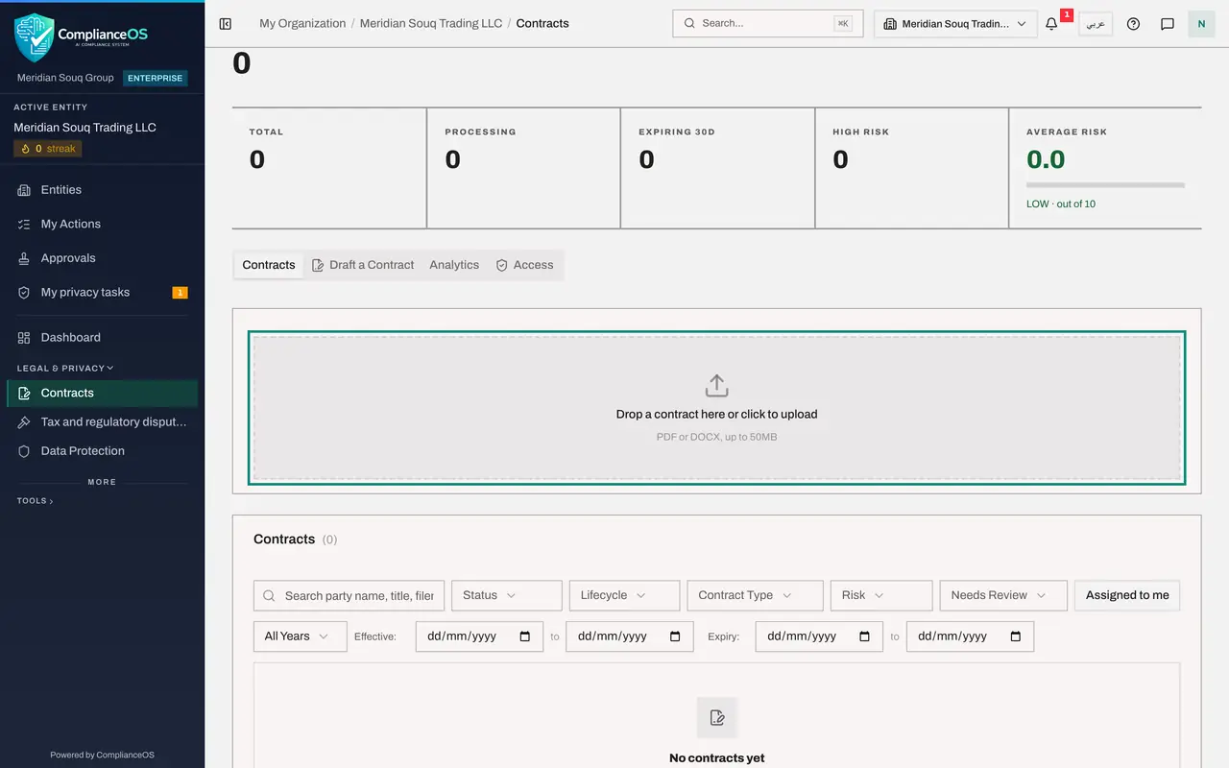Open the Needs Review dropdown

click(x=1003, y=595)
